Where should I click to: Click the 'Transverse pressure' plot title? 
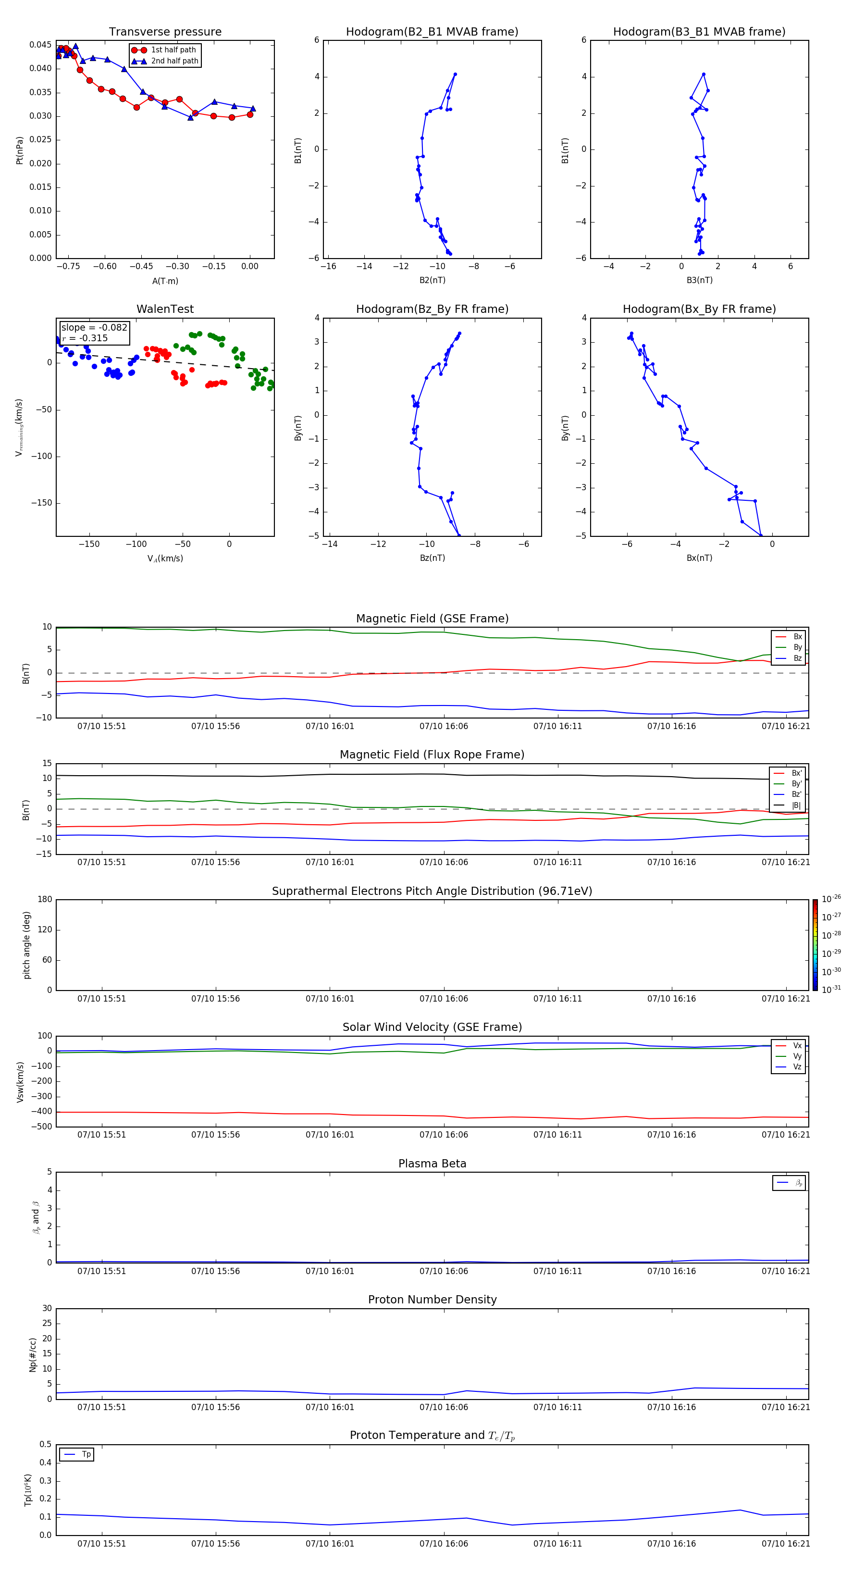[165, 32]
